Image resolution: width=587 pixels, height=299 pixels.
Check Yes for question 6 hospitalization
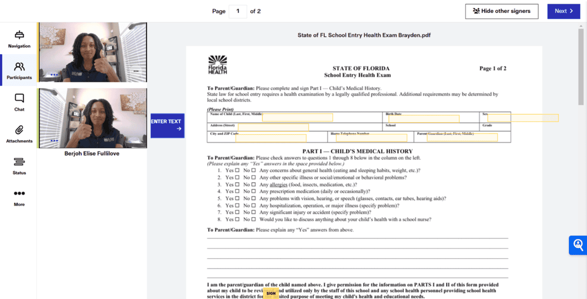237,206
